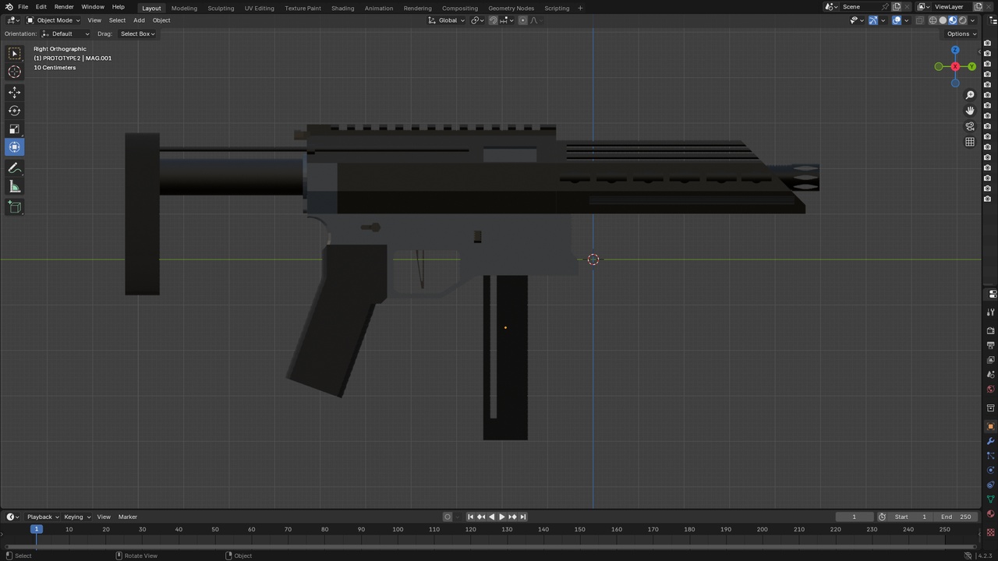Choose the Move tool
Image resolution: width=998 pixels, height=561 pixels.
[x=15, y=92]
